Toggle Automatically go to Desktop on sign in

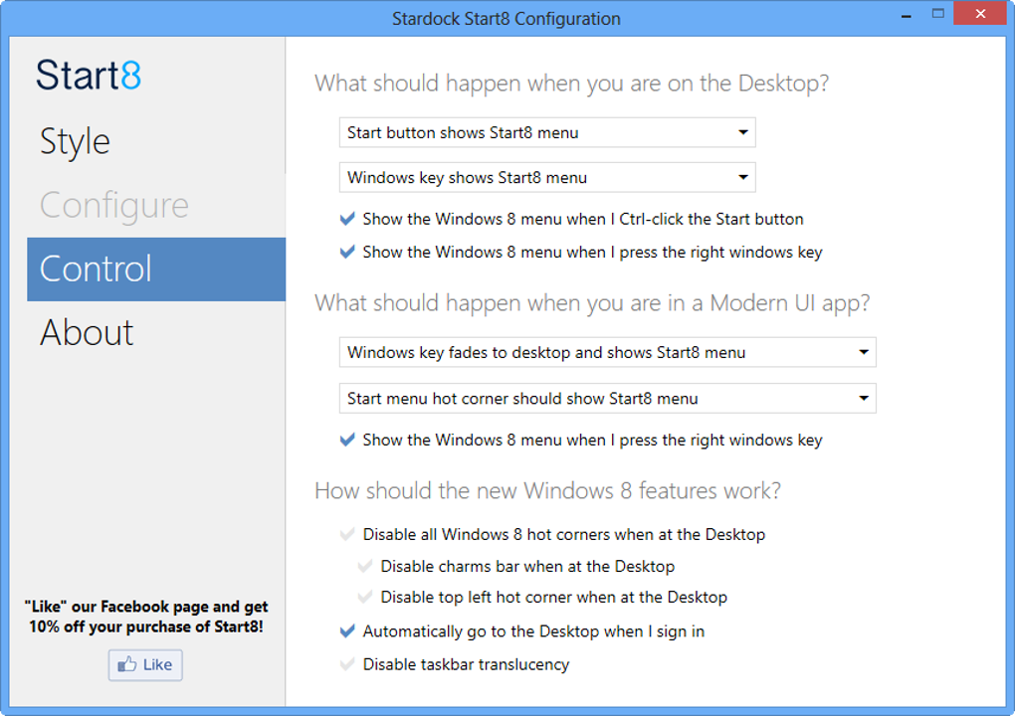point(347,630)
